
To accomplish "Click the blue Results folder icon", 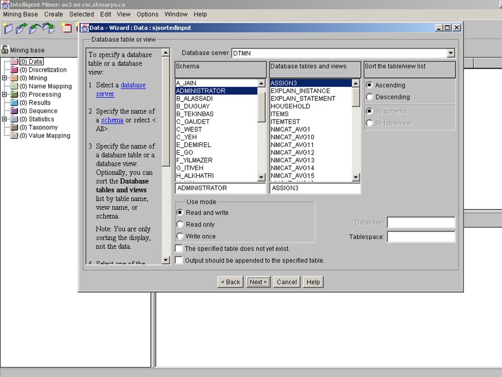I will pyautogui.click(x=14, y=103).
